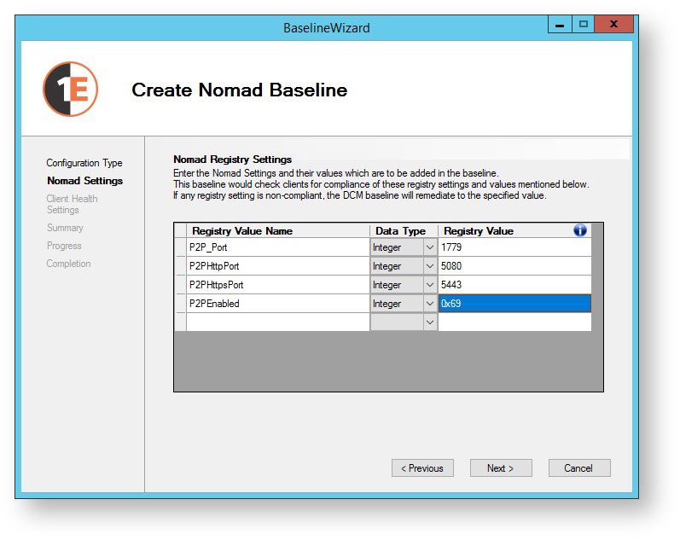This screenshot has width=680, height=540.
Task: Open Data Type dropdown for P2PEnabled
Action: pyautogui.click(x=430, y=304)
